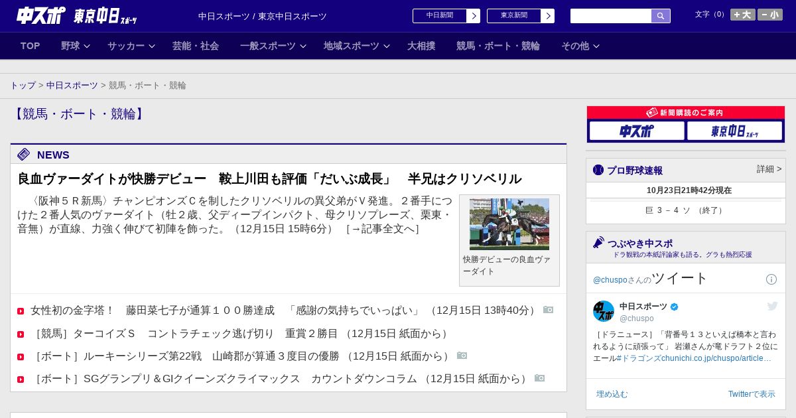Click the red bullet beside SGグランプリ article
Viewport: 796px width, 418px height.
[21, 380]
